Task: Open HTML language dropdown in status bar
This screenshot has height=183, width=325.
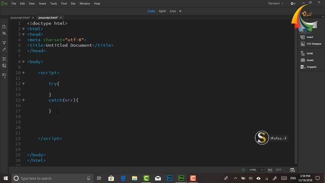Action: tap(256, 170)
